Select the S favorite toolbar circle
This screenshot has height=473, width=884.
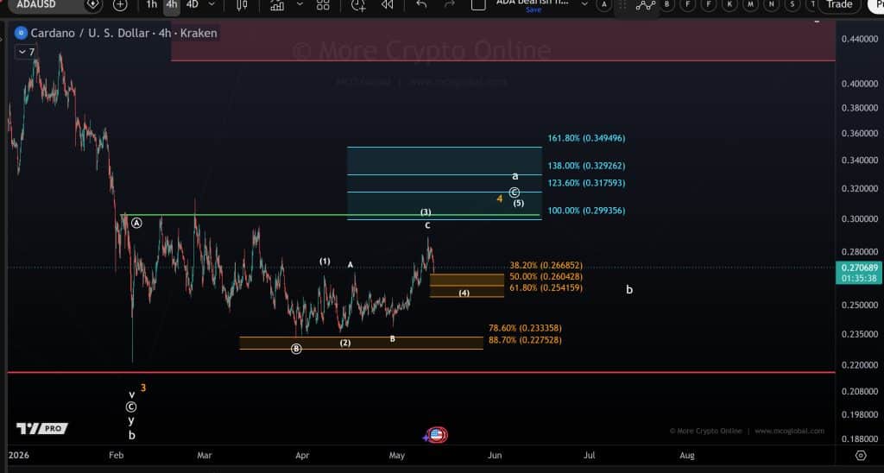click(x=792, y=4)
